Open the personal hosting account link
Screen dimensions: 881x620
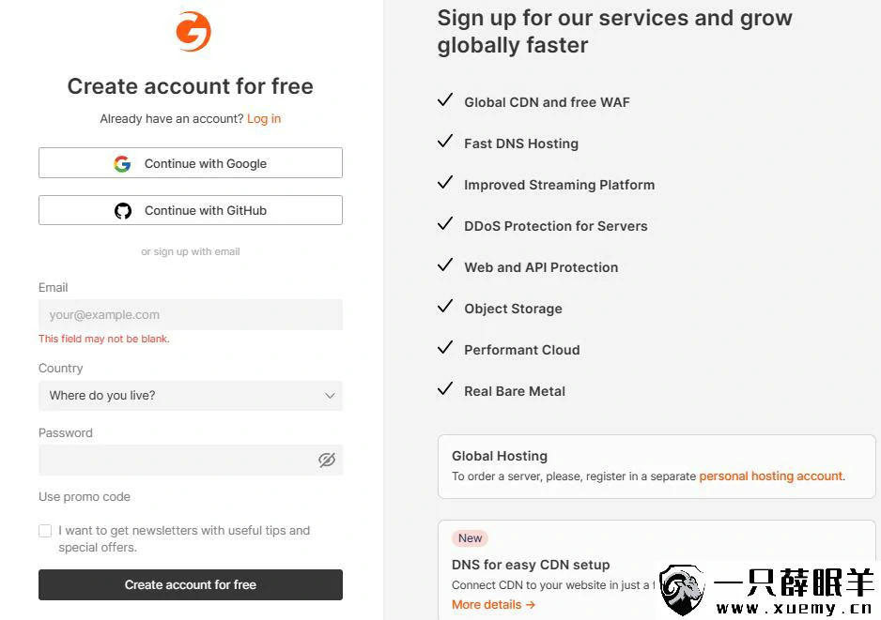pos(770,476)
